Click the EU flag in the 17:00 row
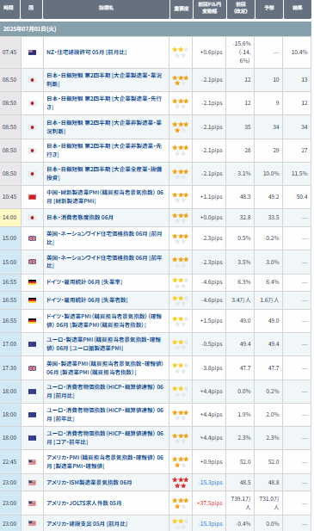The height and width of the screenshot is (531, 314). point(32,344)
